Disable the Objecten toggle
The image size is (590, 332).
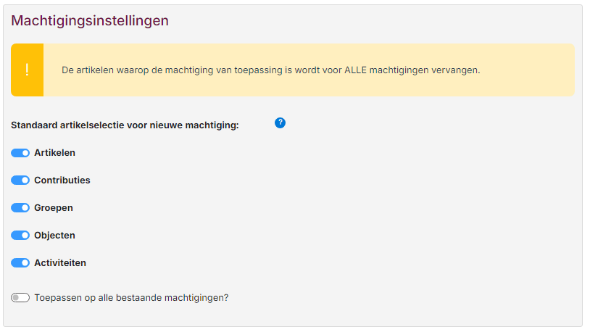tap(20, 236)
